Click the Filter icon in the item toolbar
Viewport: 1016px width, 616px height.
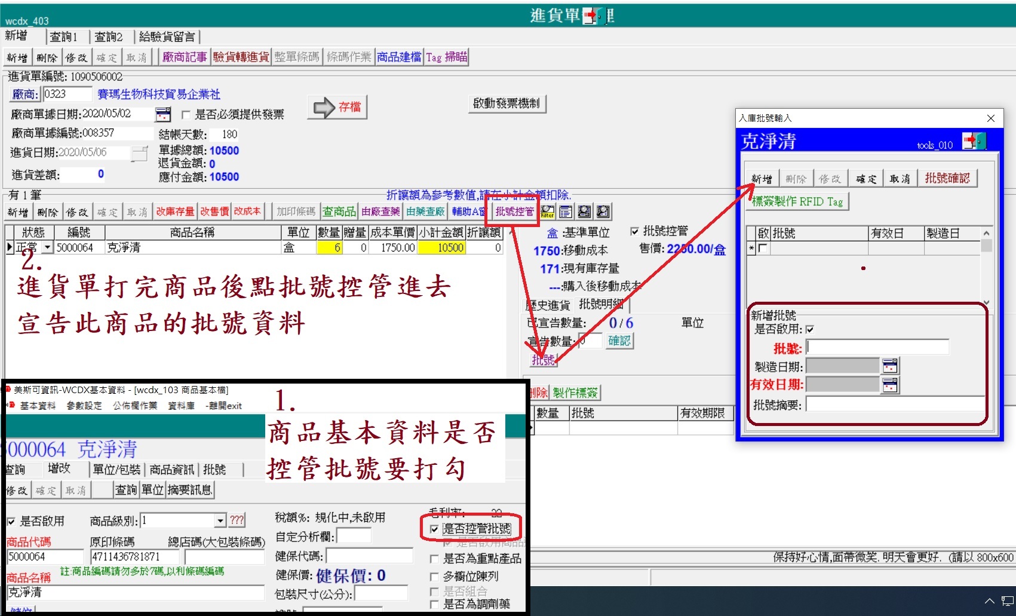548,212
